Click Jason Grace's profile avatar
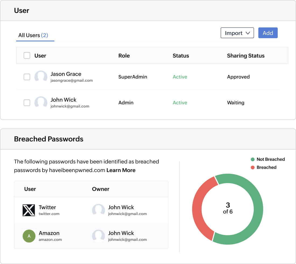296x264 pixels. (x=41, y=77)
